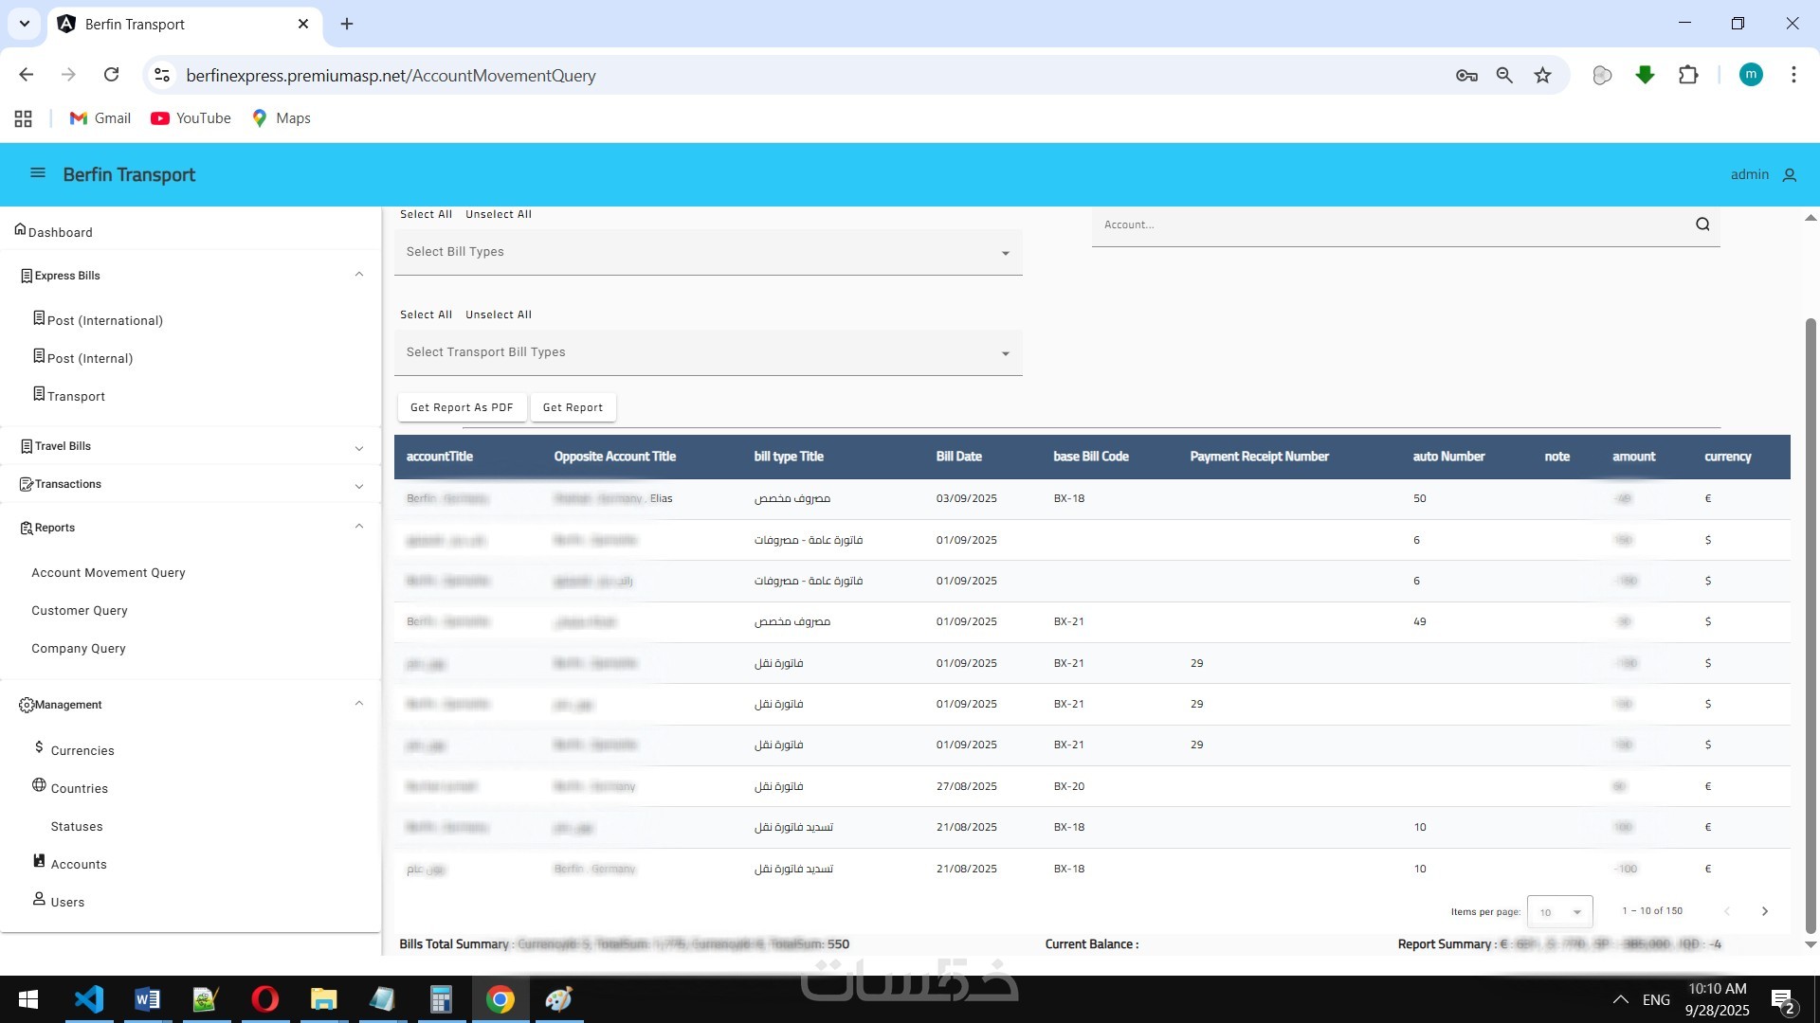
Task: Open the Select Transport Bill Types dropdown
Action: [707, 353]
